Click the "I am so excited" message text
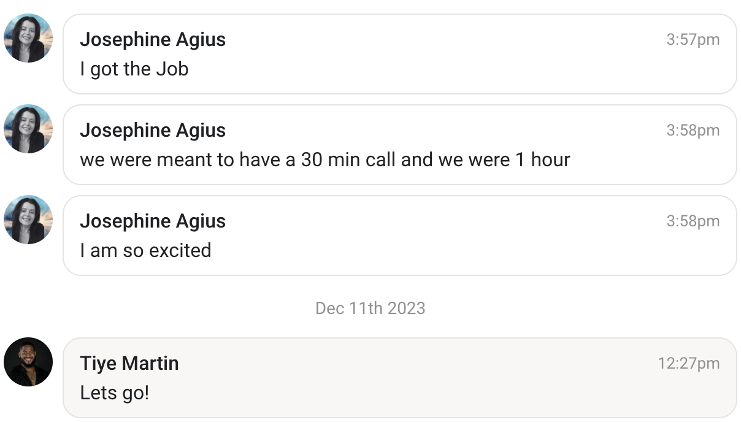The image size is (741, 422). point(145,250)
